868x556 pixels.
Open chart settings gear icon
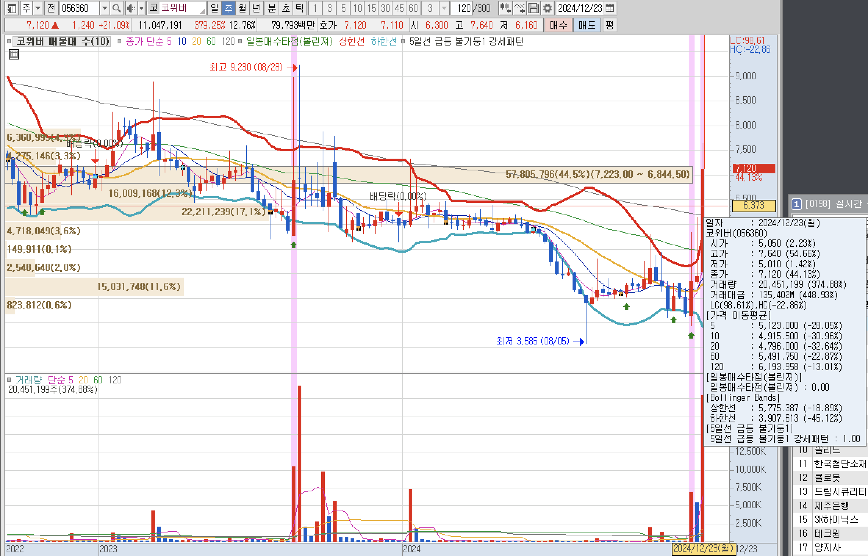548,8
